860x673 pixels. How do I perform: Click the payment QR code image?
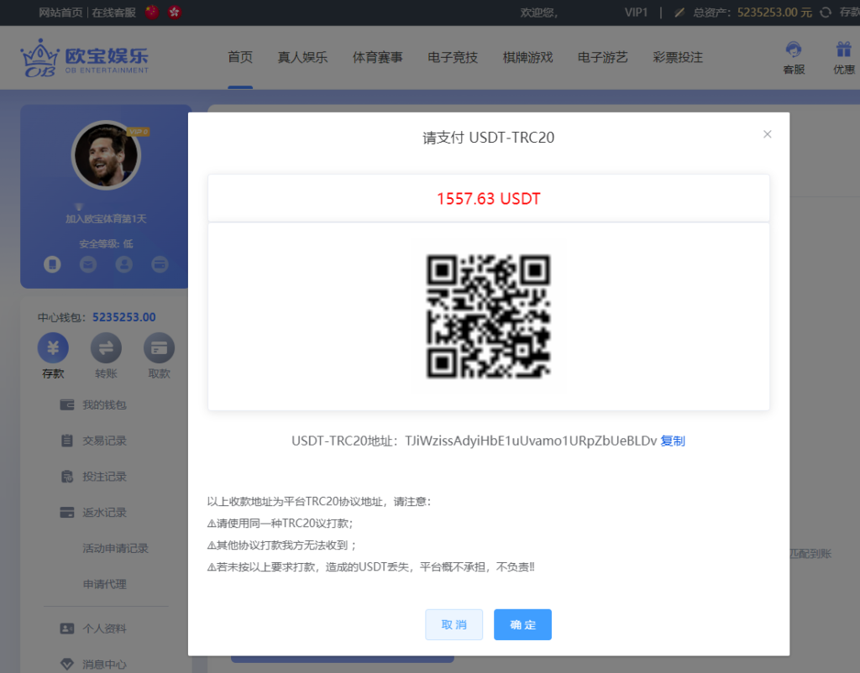(x=488, y=316)
